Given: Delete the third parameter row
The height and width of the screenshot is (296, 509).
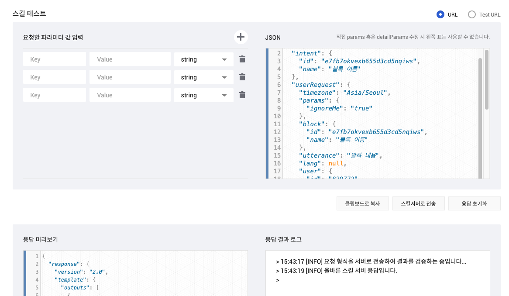Looking at the screenshot, I should [242, 95].
